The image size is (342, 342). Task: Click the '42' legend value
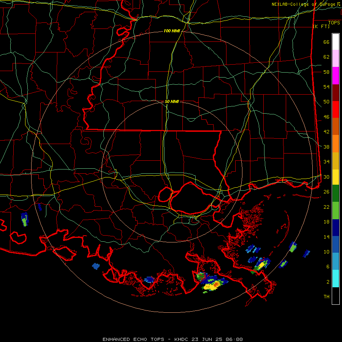click(326, 132)
